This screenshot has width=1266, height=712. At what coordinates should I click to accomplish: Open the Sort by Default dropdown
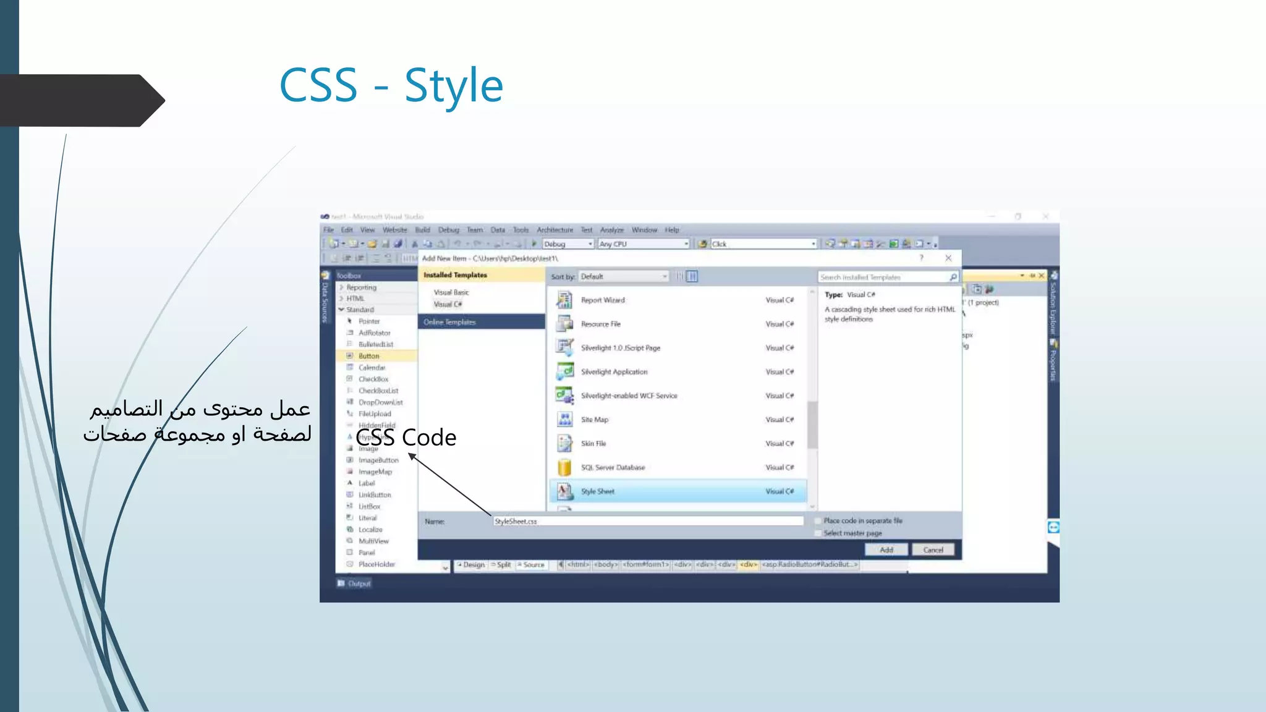coord(624,276)
